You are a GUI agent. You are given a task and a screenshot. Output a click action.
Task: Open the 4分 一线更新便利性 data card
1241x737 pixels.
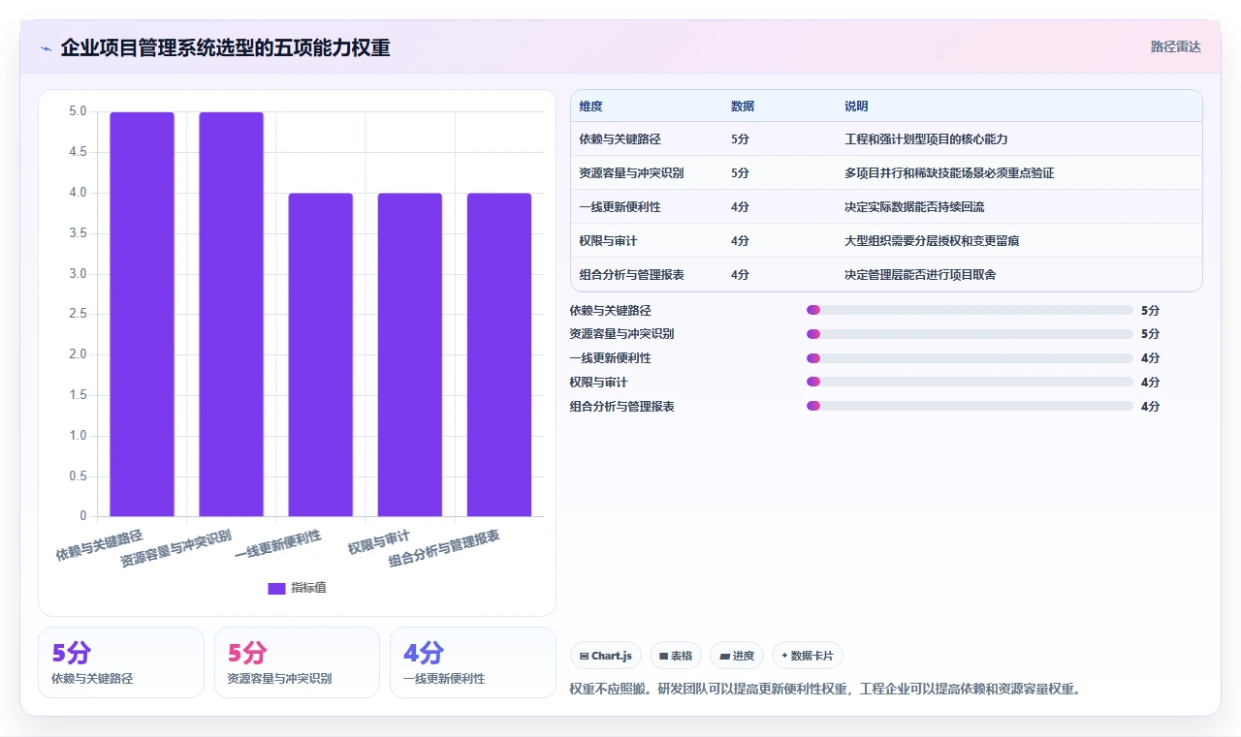(472, 662)
